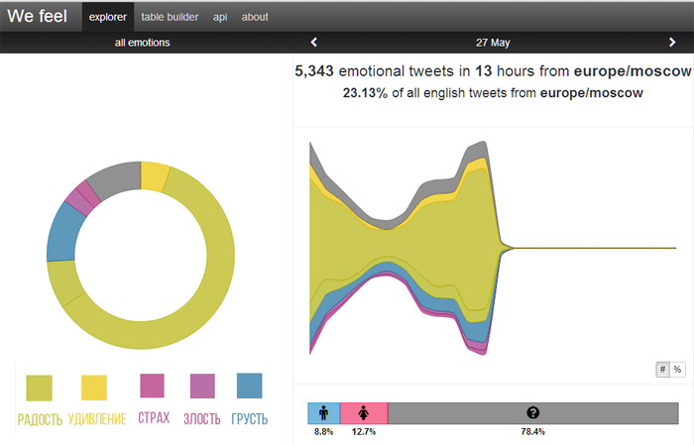Open the 27 May date picker
Image resolution: width=694 pixels, height=445 pixels.
coord(493,43)
